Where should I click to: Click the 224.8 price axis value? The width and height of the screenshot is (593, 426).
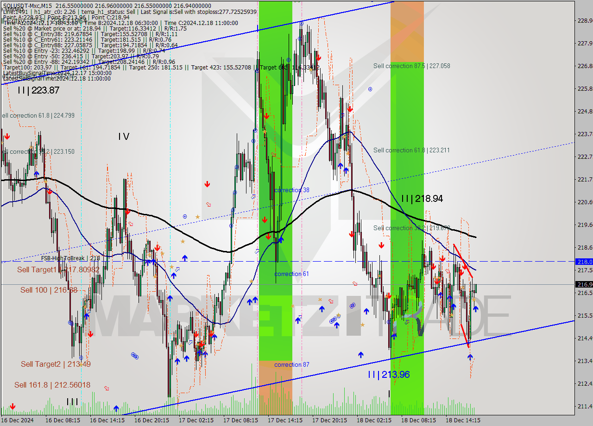[585, 111]
